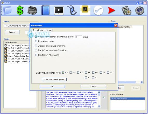Click the round info globe icon
This screenshot has height=114, width=148.
pyautogui.click(x=140, y=11)
